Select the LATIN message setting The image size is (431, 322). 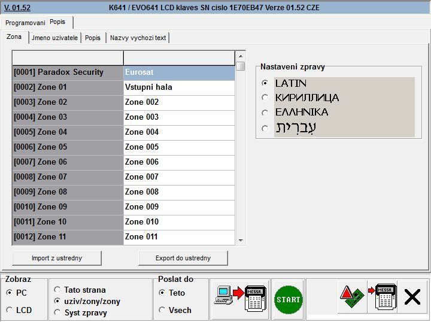265,83
